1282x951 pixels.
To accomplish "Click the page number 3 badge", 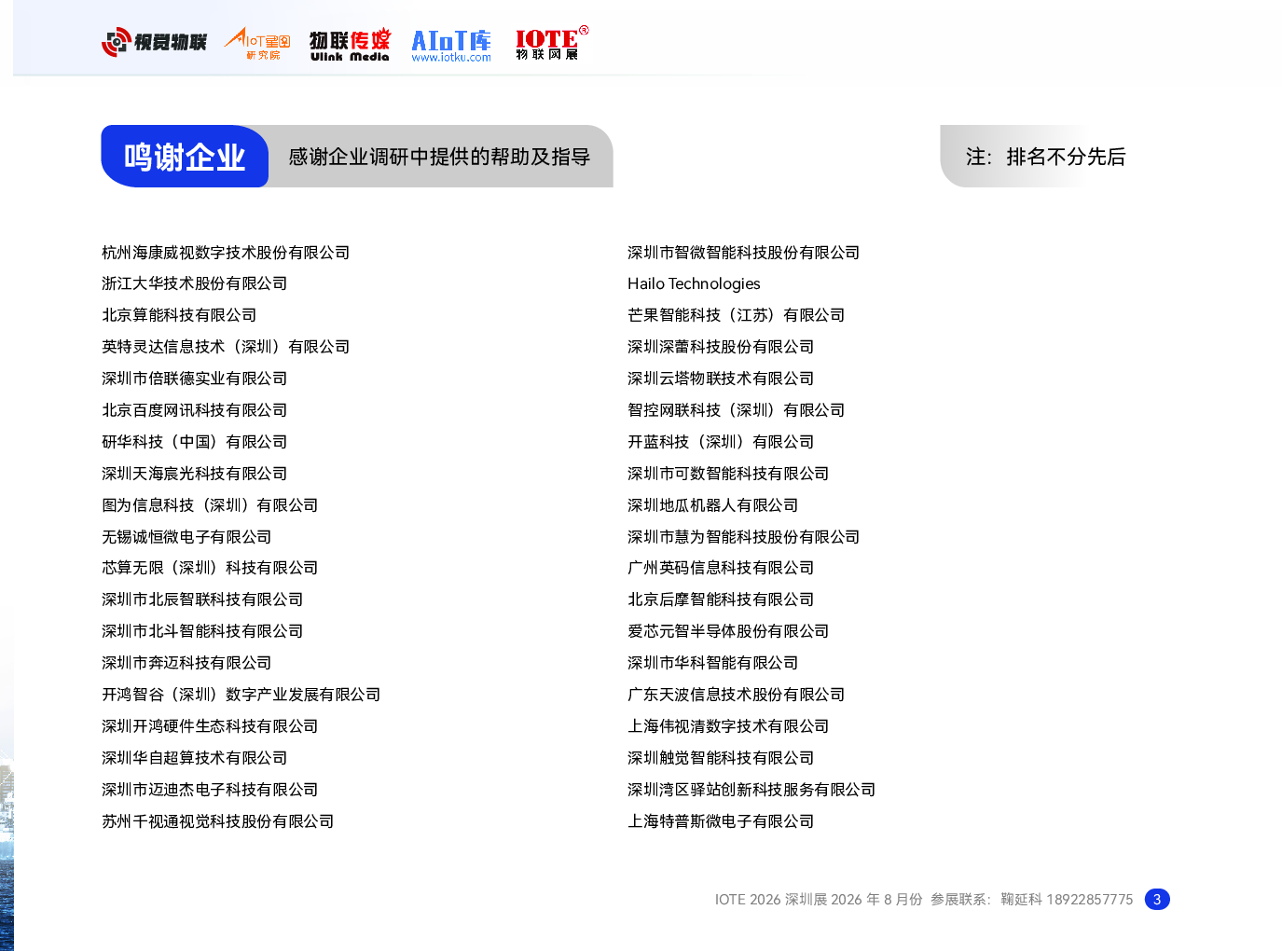I will (x=1157, y=900).
